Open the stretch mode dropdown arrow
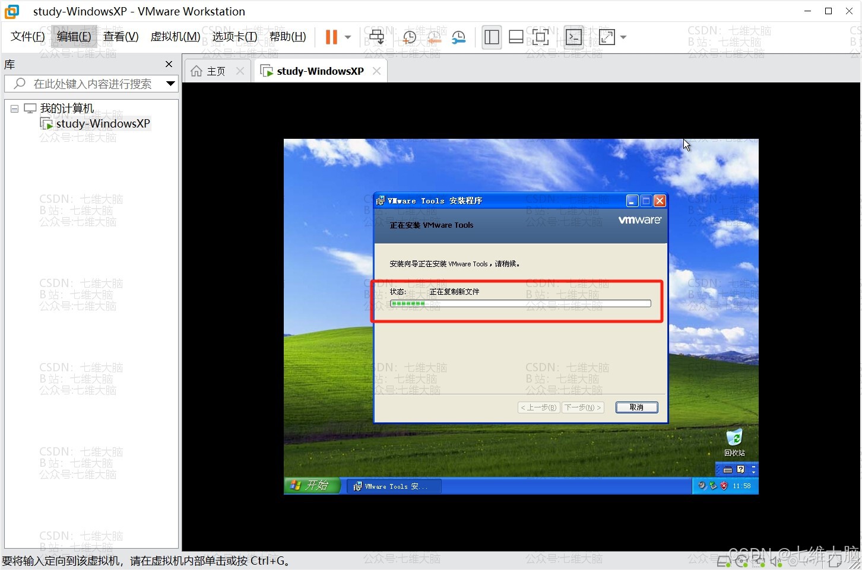The width and height of the screenshot is (862, 570). [x=623, y=37]
